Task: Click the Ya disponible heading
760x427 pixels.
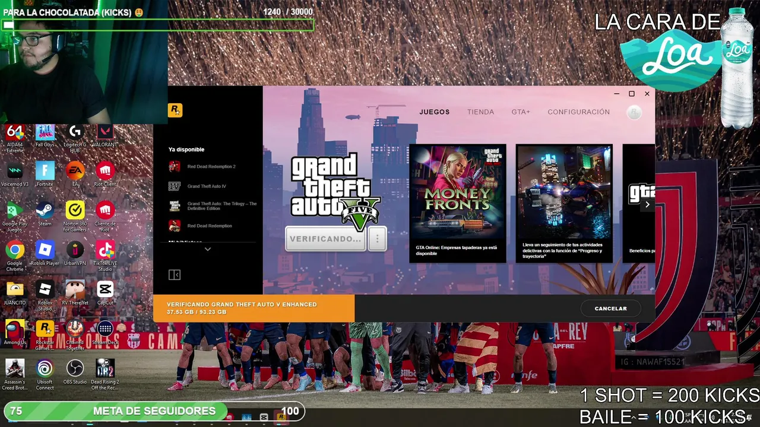Action: [x=186, y=150]
